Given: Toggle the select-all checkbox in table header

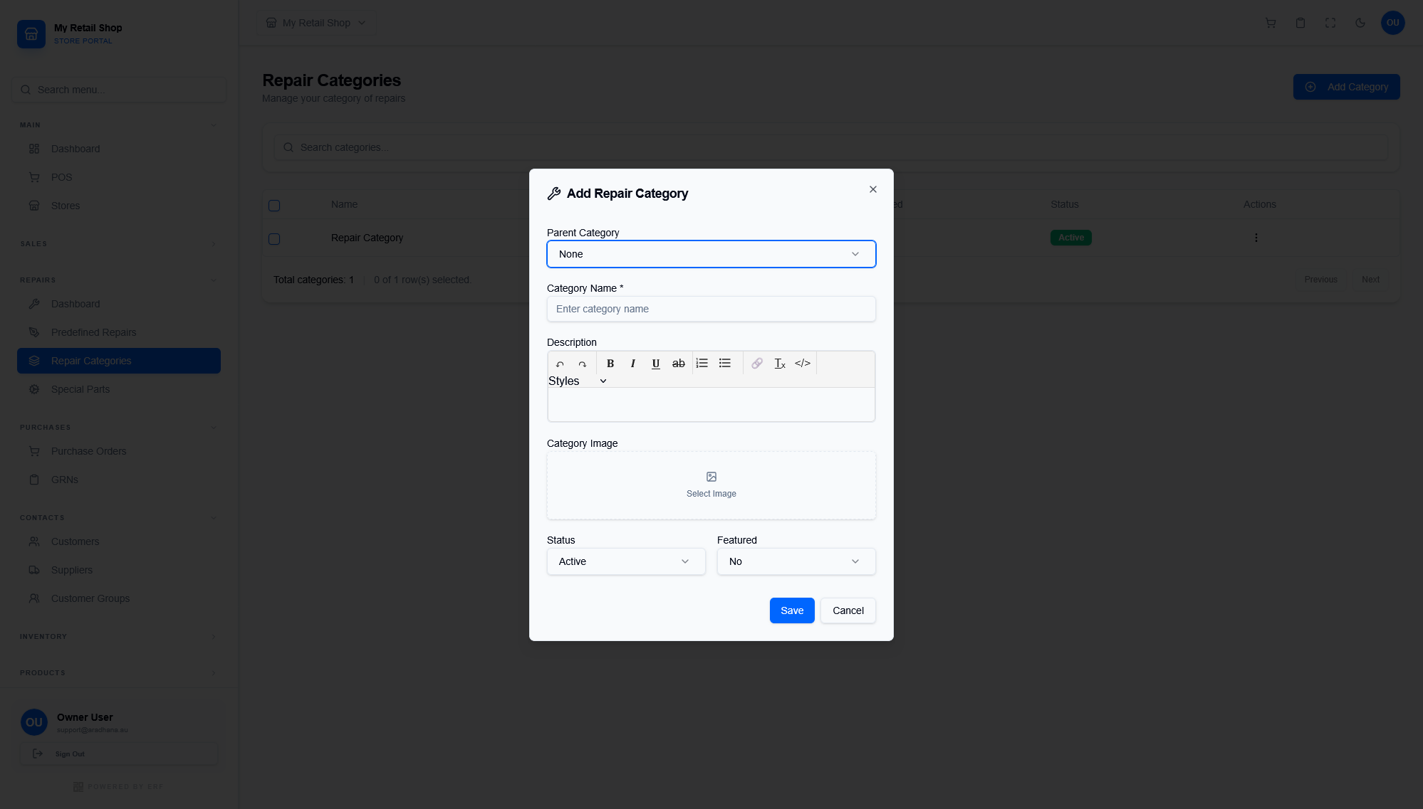Looking at the screenshot, I should (x=274, y=206).
